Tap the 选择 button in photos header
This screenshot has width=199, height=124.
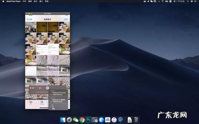pos(66,19)
